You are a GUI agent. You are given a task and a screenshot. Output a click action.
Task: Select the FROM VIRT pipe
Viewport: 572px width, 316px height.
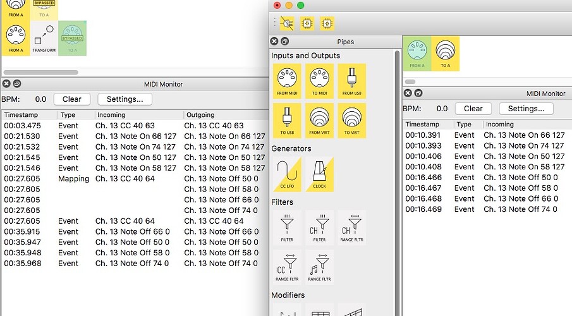click(320, 121)
